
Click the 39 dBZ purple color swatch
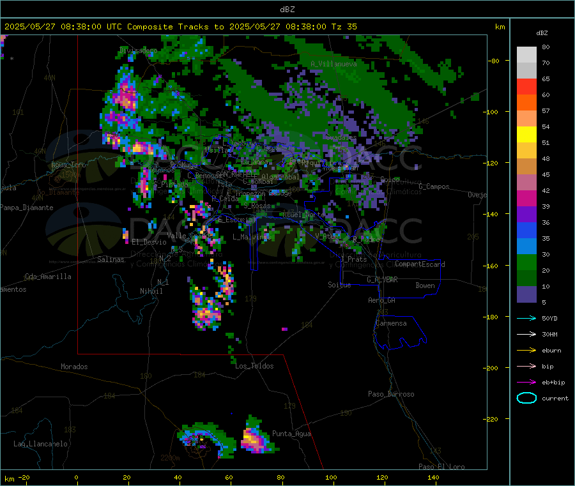[526, 214]
